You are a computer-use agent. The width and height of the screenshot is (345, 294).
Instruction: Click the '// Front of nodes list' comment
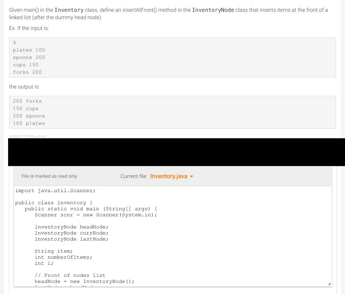coord(70,275)
